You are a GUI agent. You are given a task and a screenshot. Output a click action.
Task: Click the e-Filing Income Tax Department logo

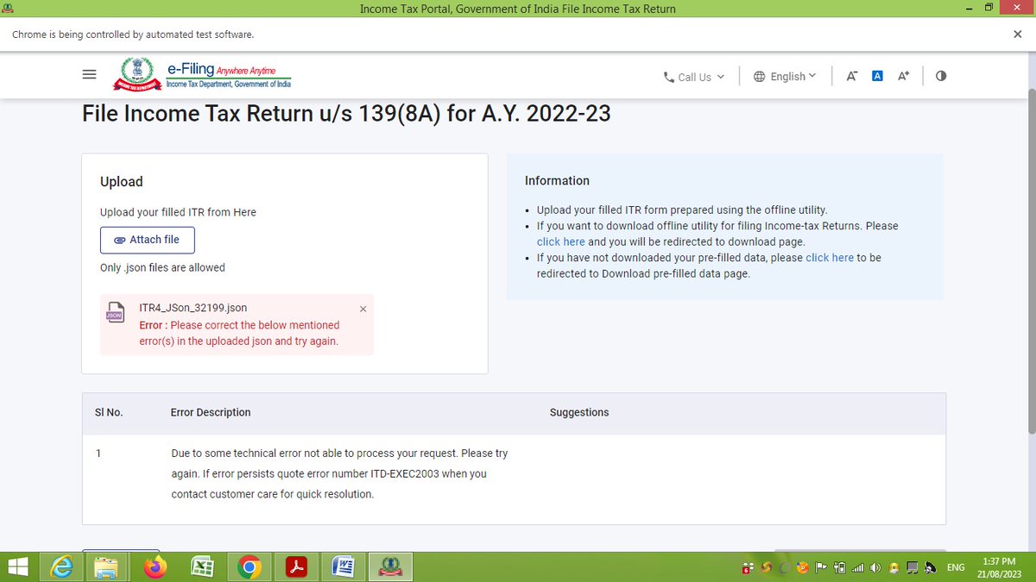[x=203, y=74]
